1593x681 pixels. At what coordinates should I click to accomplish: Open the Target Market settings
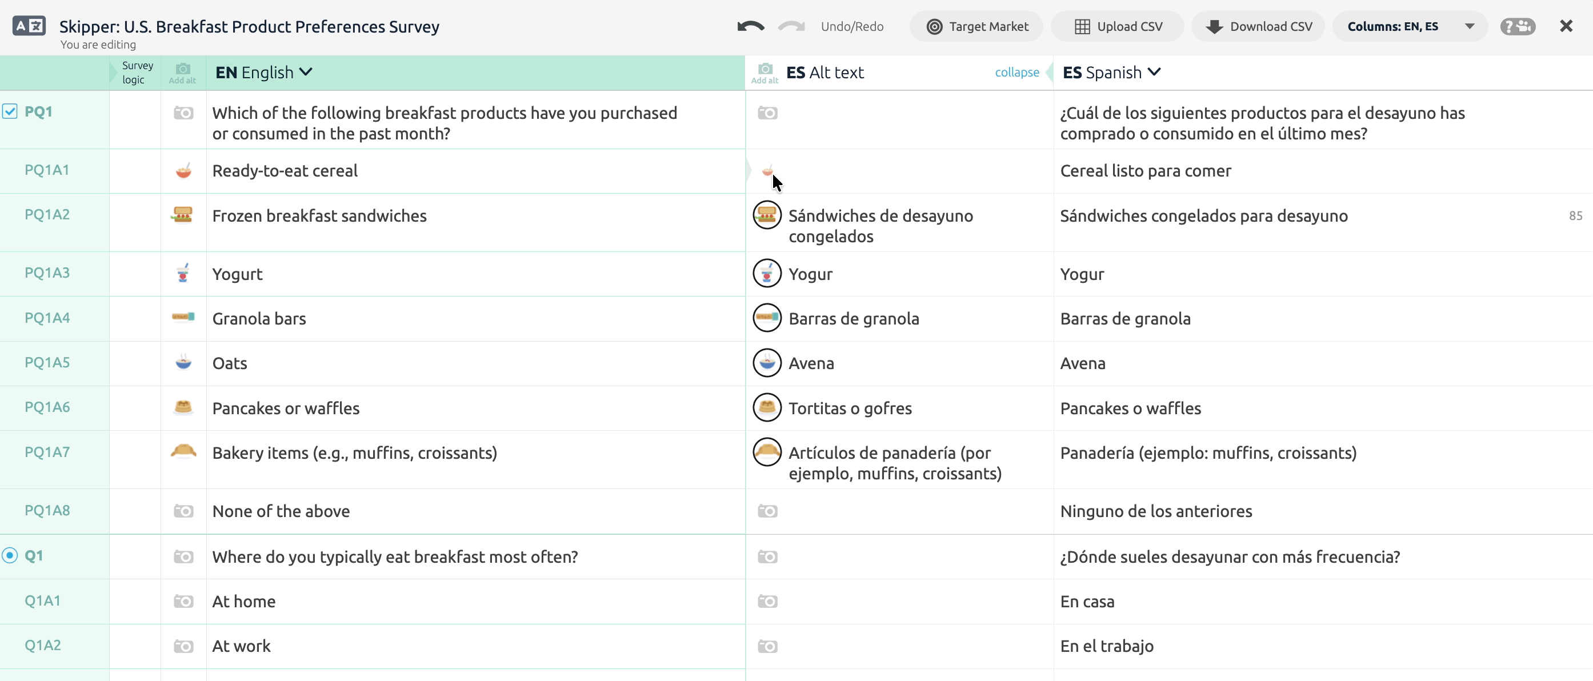pyautogui.click(x=976, y=27)
